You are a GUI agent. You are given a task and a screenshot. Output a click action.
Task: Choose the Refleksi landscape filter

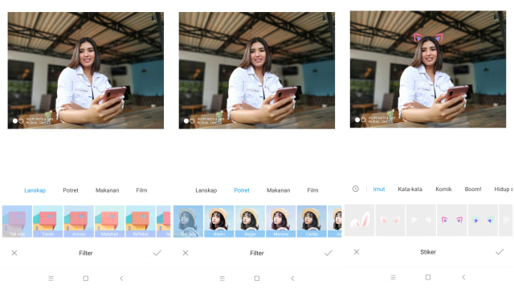click(141, 222)
